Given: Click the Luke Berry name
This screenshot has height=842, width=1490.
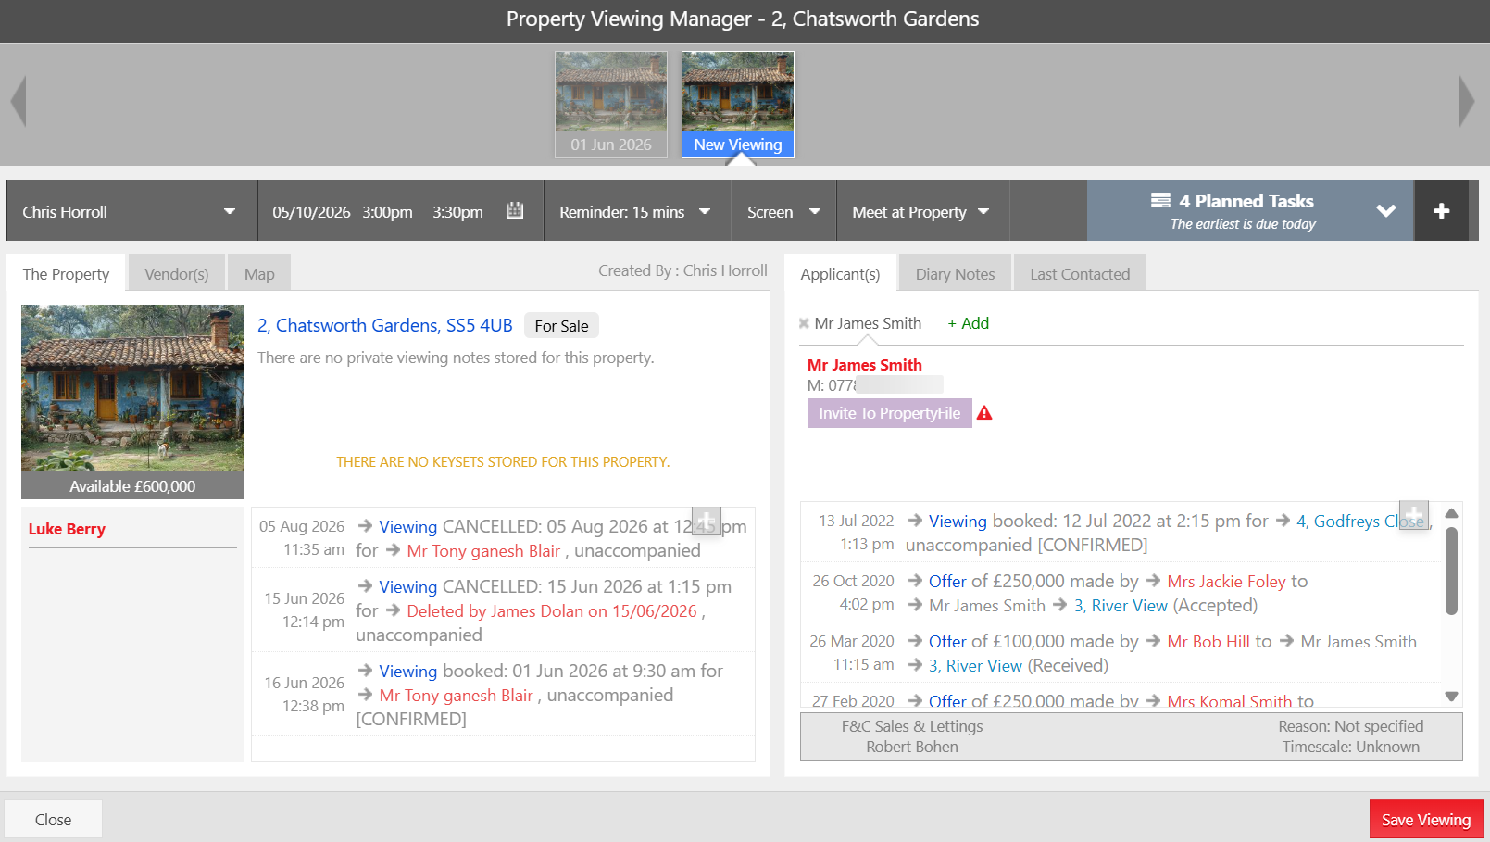Looking at the screenshot, I should pos(67,529).
